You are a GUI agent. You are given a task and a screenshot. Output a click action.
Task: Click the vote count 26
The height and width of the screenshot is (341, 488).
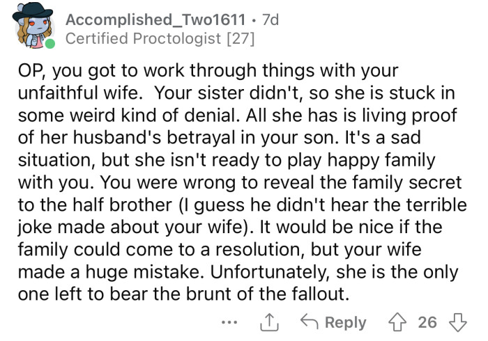click(427, 322)
